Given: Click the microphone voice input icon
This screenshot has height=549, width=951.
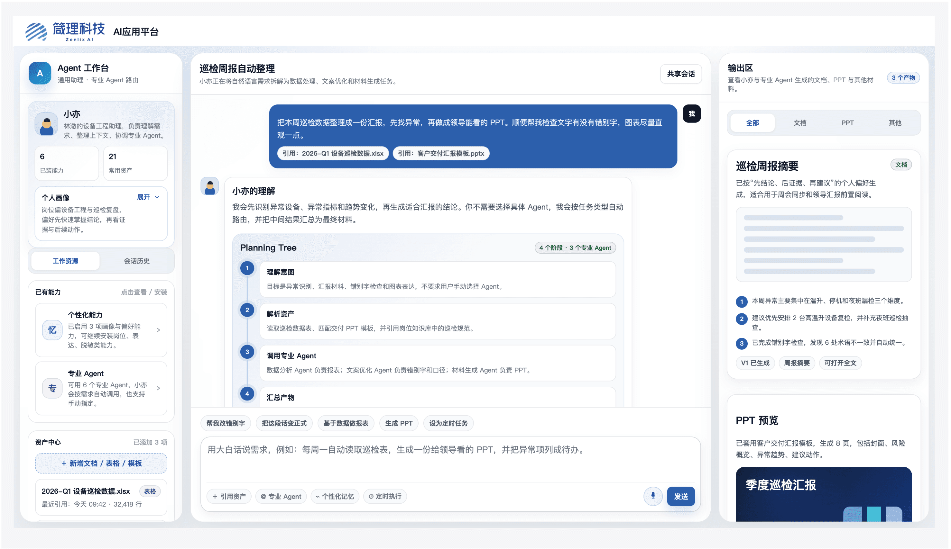Looking at the screenshot, I should coord(653,496).
